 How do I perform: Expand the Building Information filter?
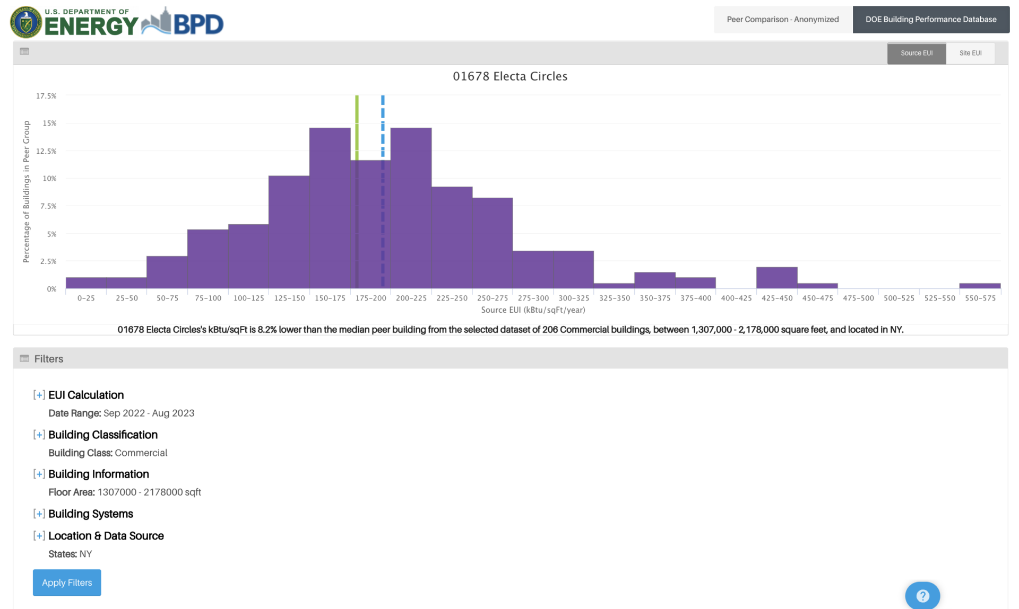coord(39,474)
